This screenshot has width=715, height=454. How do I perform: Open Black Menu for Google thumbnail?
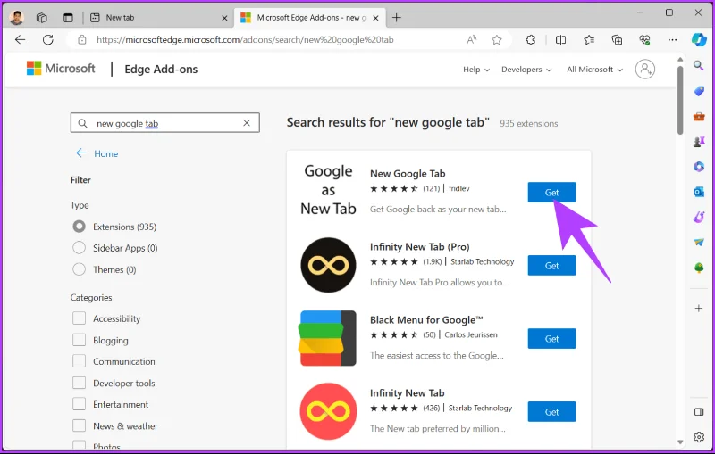[328, 338]
